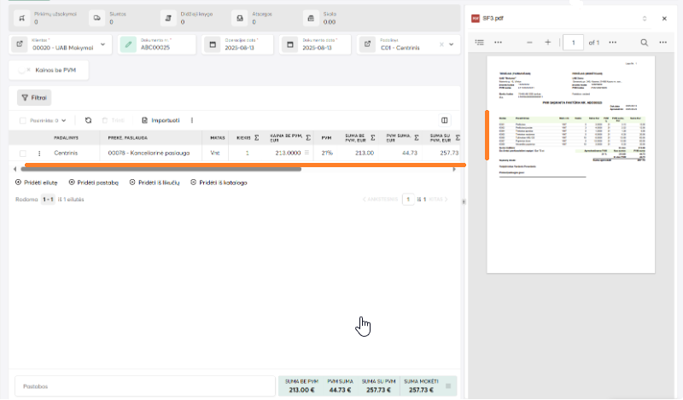This screenshot has height=400, width=683.
Task: Click the PDF zoom out minus icon
Action: pos(529,42)
